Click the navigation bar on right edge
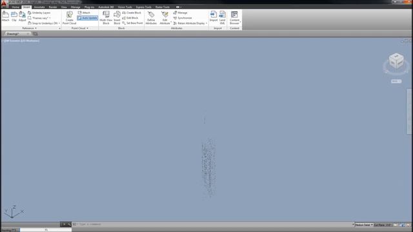Image resolution: width=413 pixels, height=232 pixels. [x=409, y=111]
